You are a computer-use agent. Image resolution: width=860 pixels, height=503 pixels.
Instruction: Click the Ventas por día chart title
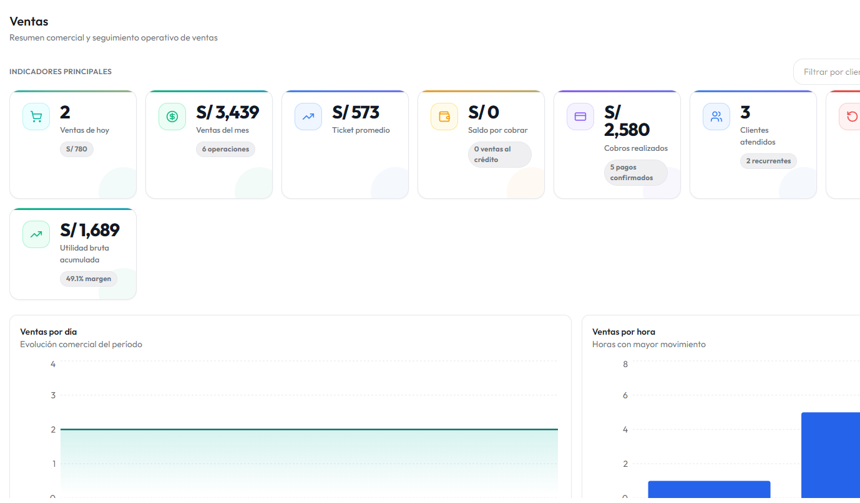(49, 332)
